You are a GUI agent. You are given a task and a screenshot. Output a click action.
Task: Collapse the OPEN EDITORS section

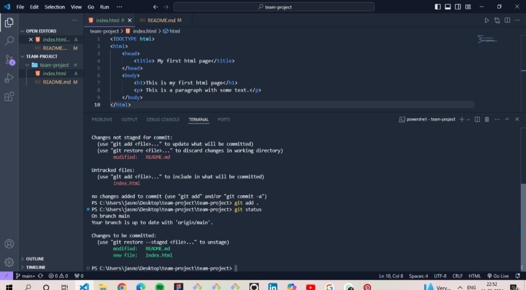pos(22,31)
